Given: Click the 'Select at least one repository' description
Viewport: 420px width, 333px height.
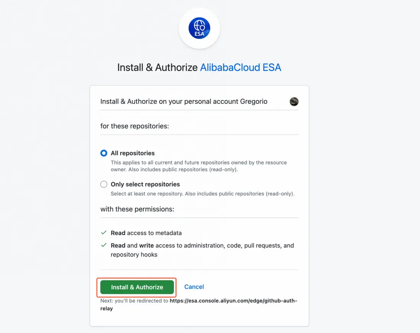Looking at the screenshot, I should (202, 194).
